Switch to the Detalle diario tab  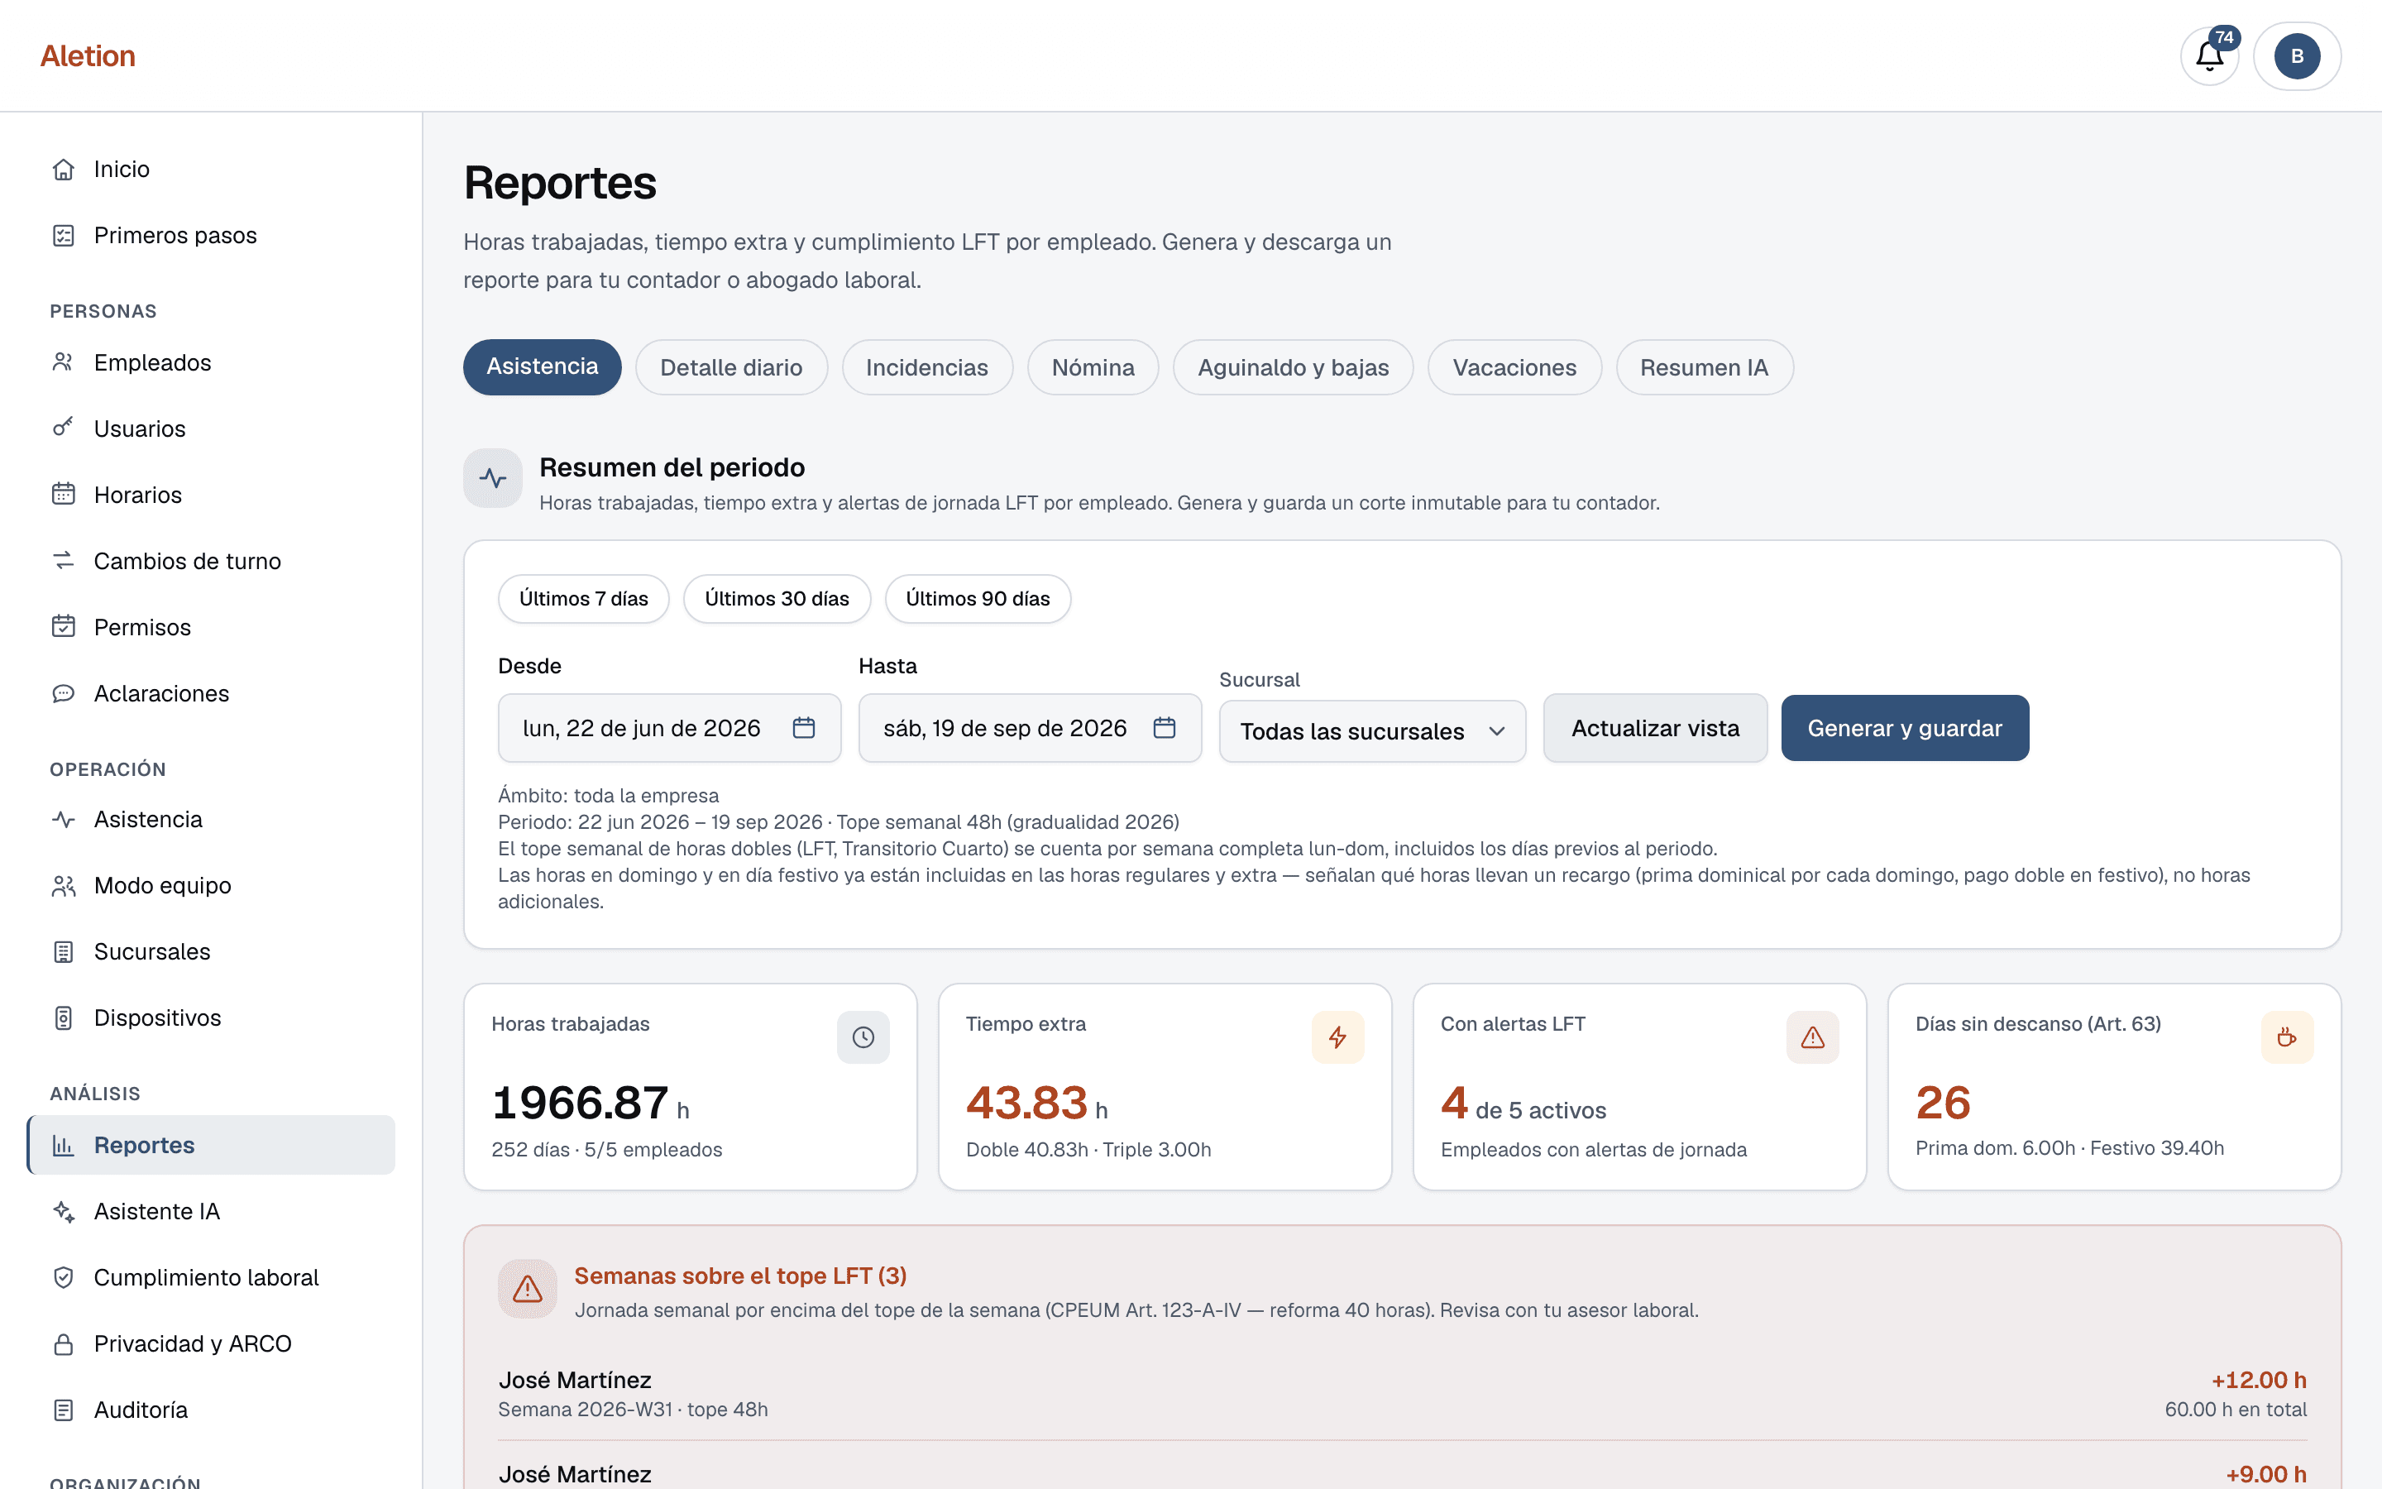[731, 367]
